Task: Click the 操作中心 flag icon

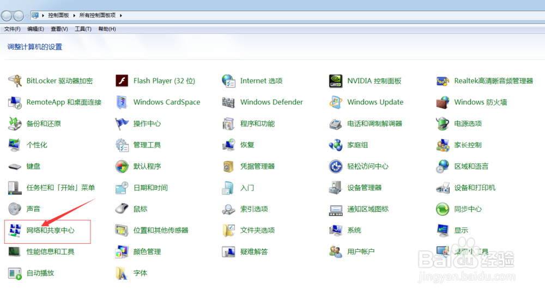Action: pos(122,124)
